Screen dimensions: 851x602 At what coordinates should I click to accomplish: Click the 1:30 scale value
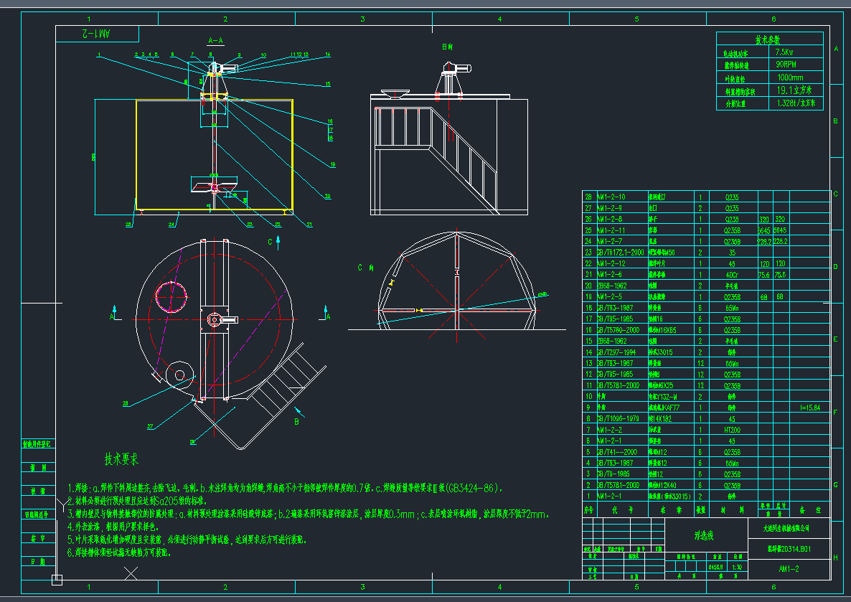(x=736, y=567)
